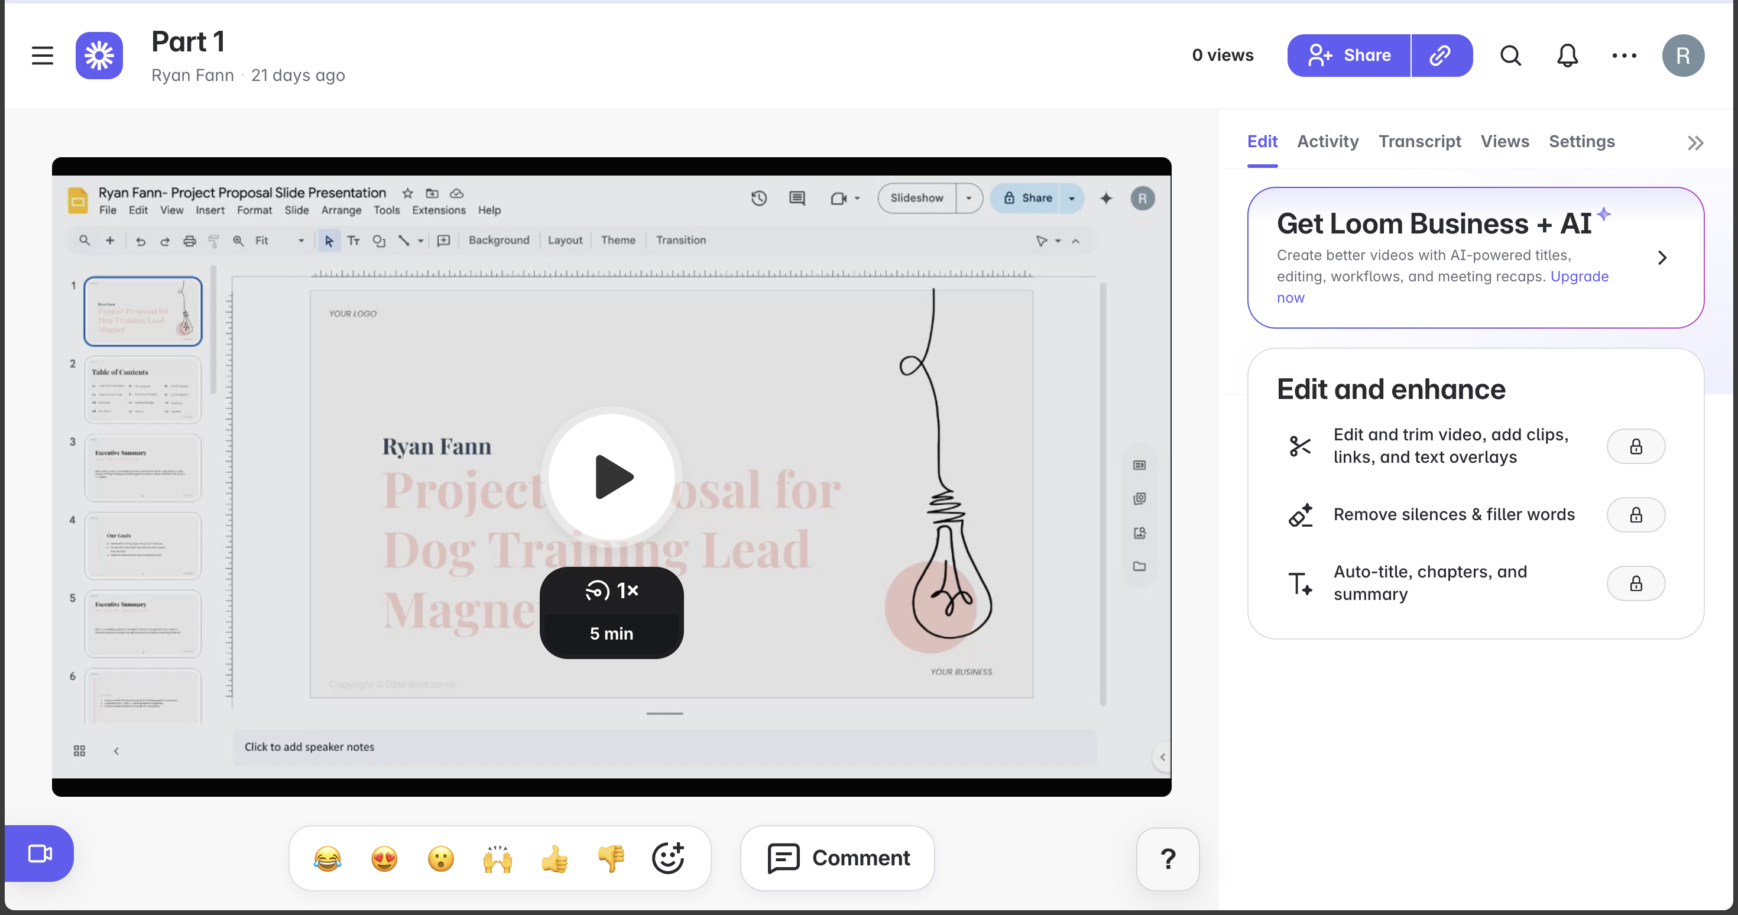The image size is (1738, 915).
Task: Switch to the Activity tab
Action: (x=1328, y=142)
